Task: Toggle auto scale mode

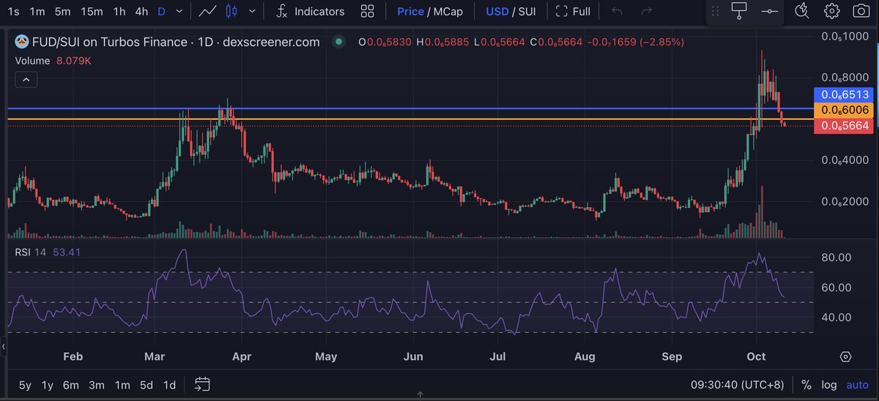Action: [857, 384]
